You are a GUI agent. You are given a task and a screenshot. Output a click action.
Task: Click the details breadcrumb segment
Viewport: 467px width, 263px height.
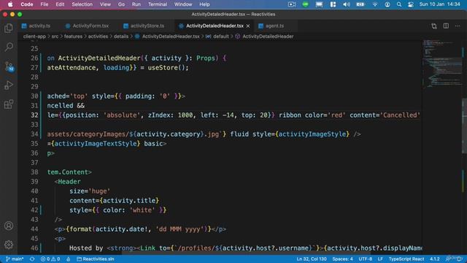121,37
